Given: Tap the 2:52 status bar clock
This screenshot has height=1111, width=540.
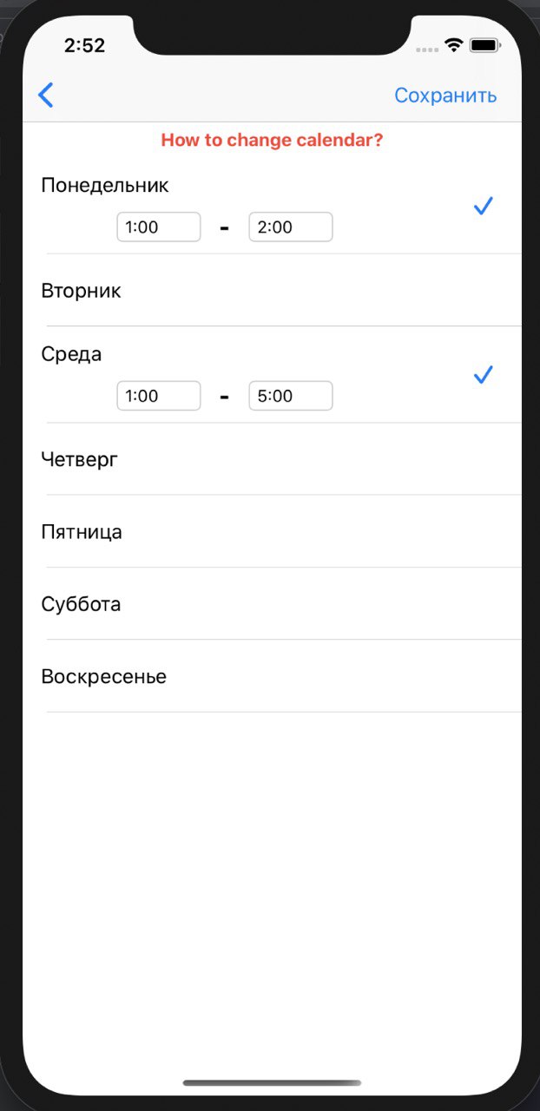Looking at the screenshot, I should tap(84, 45).
